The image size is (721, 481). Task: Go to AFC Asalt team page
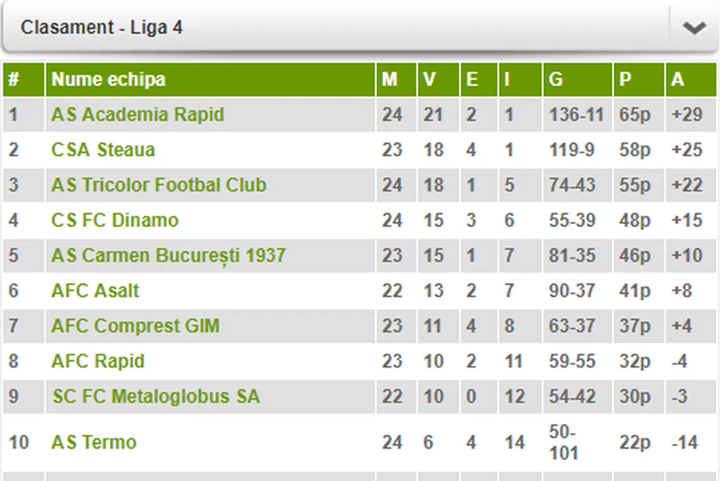95,291
